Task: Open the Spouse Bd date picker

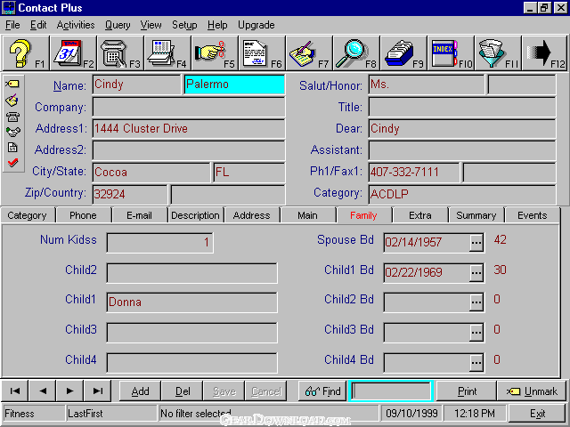Action: [x=476, y=243]
